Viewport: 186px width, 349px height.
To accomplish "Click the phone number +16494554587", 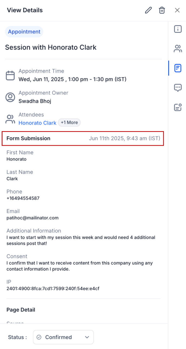I will (x=23, y=198).
